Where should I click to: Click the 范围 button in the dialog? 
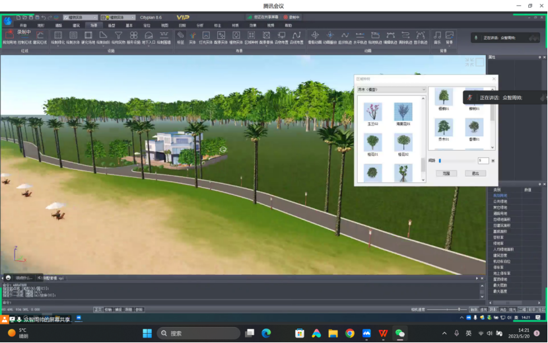click(446, 173)
